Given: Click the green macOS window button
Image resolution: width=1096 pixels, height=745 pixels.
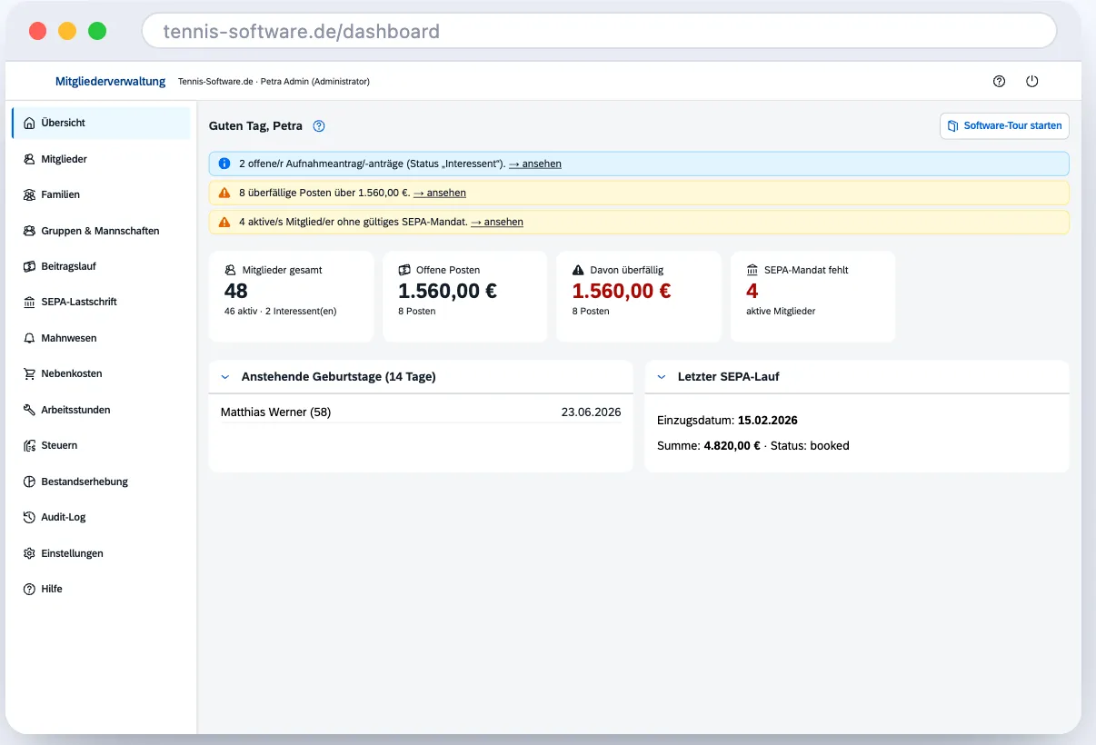Looking at the screenshot, I should click(97, 31).
